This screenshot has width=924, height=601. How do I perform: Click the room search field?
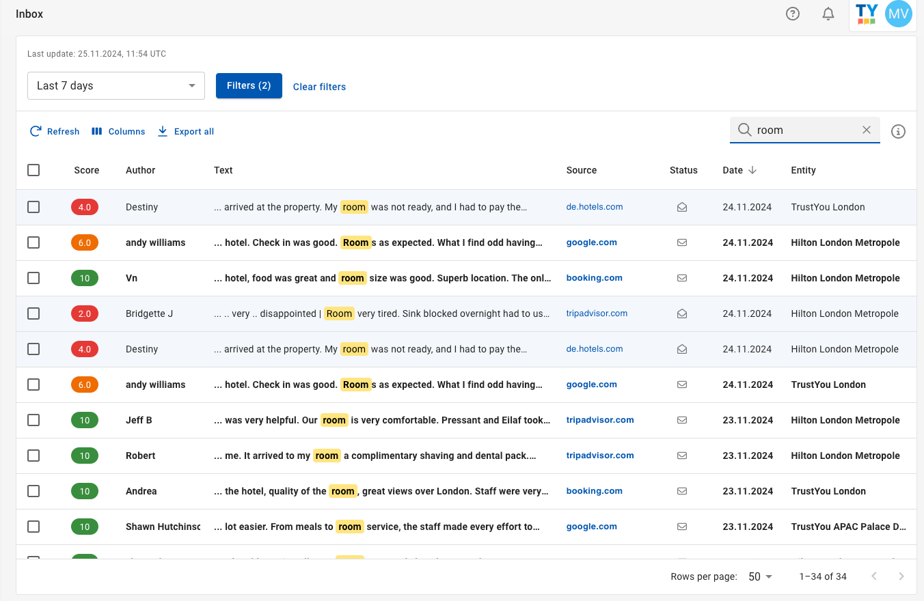[x=805, y=130]
